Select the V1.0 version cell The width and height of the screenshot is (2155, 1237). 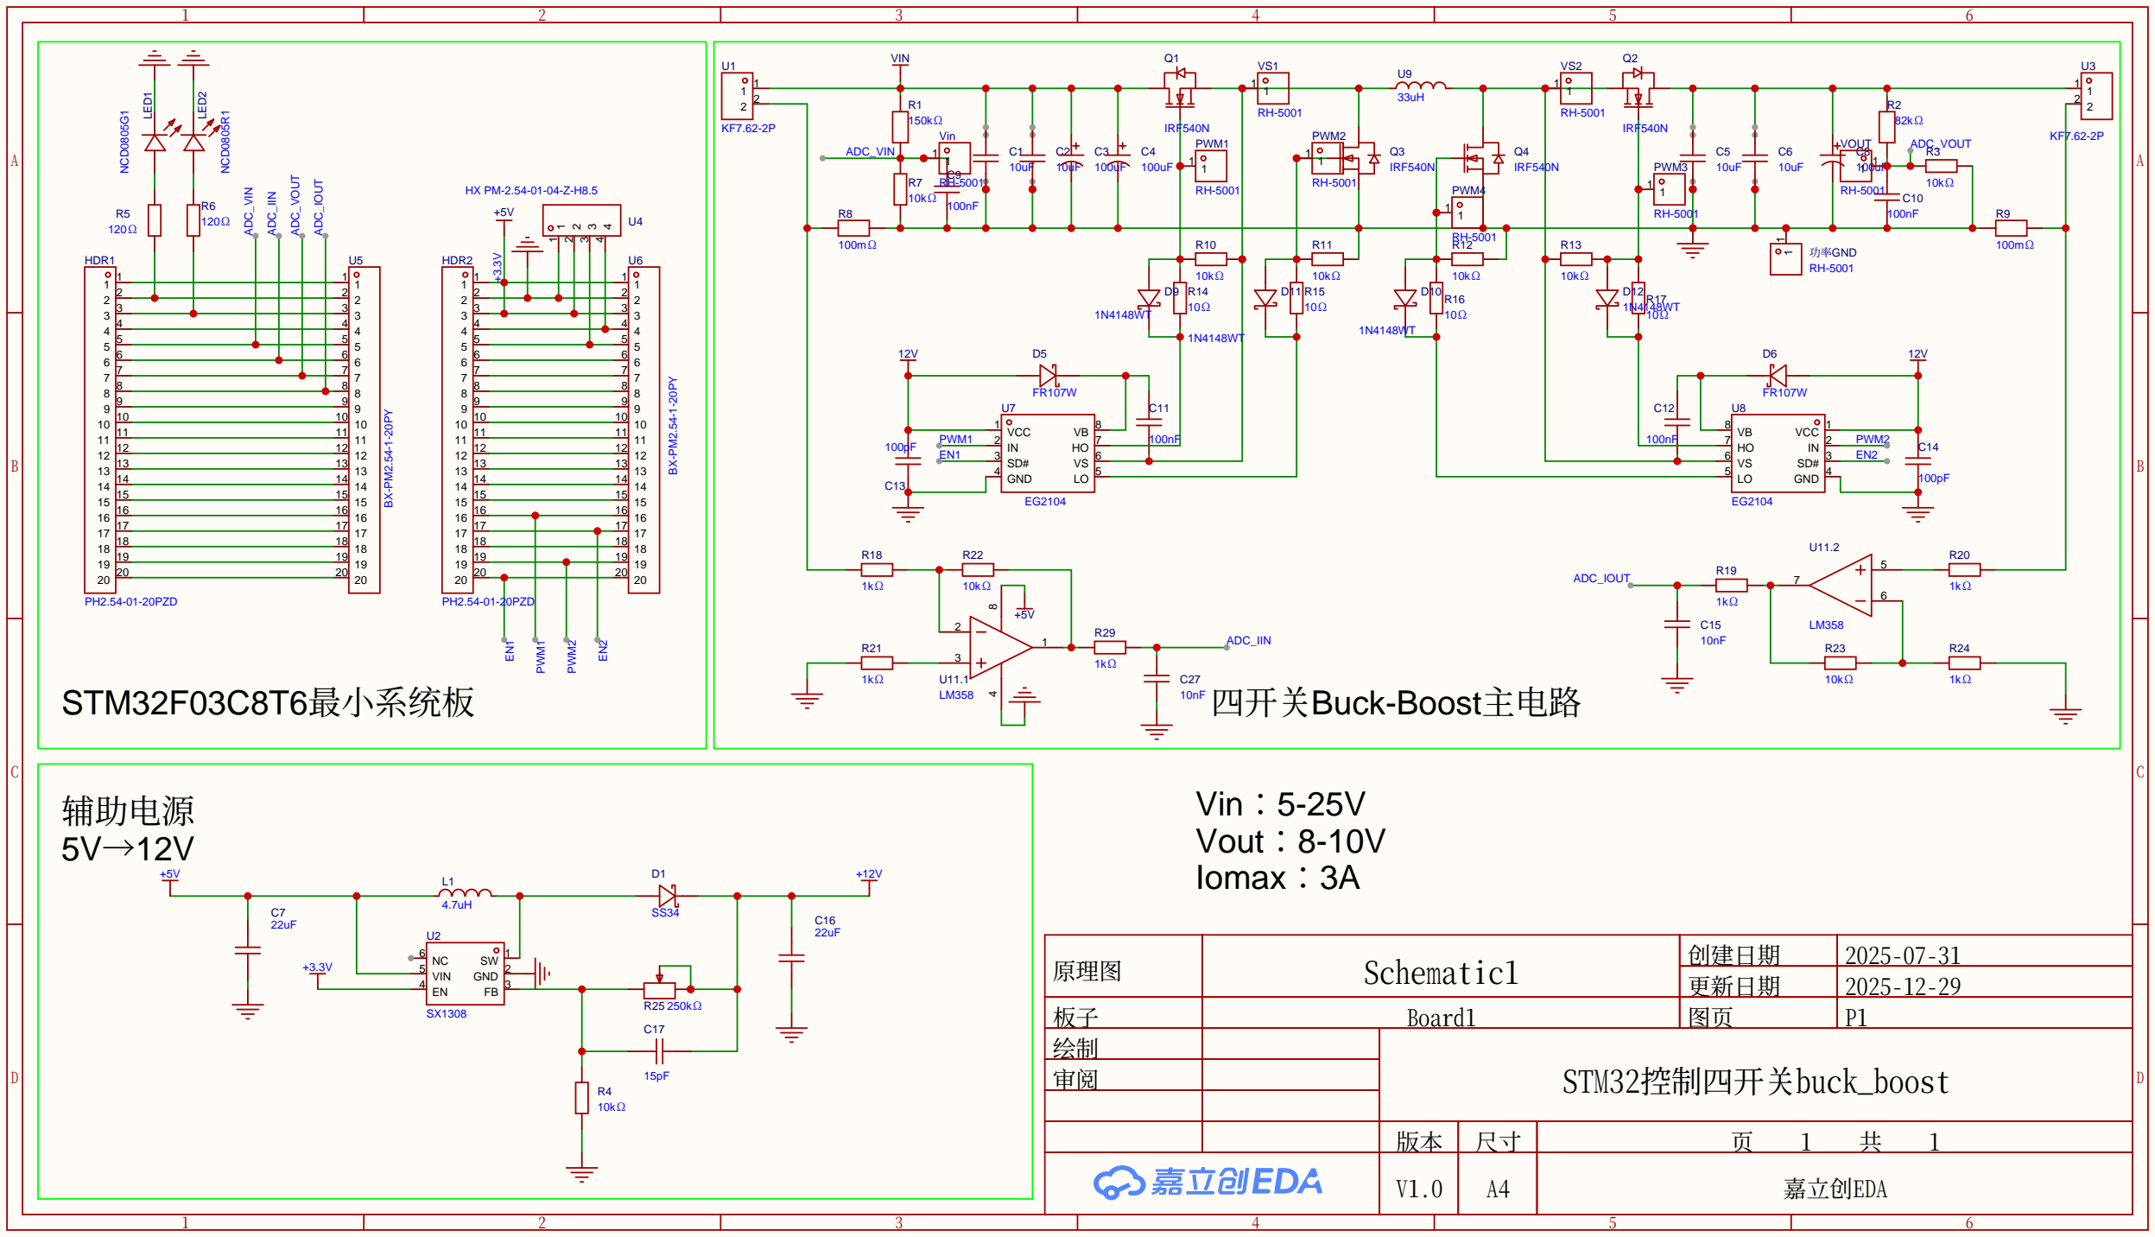pos(1418,1189)
